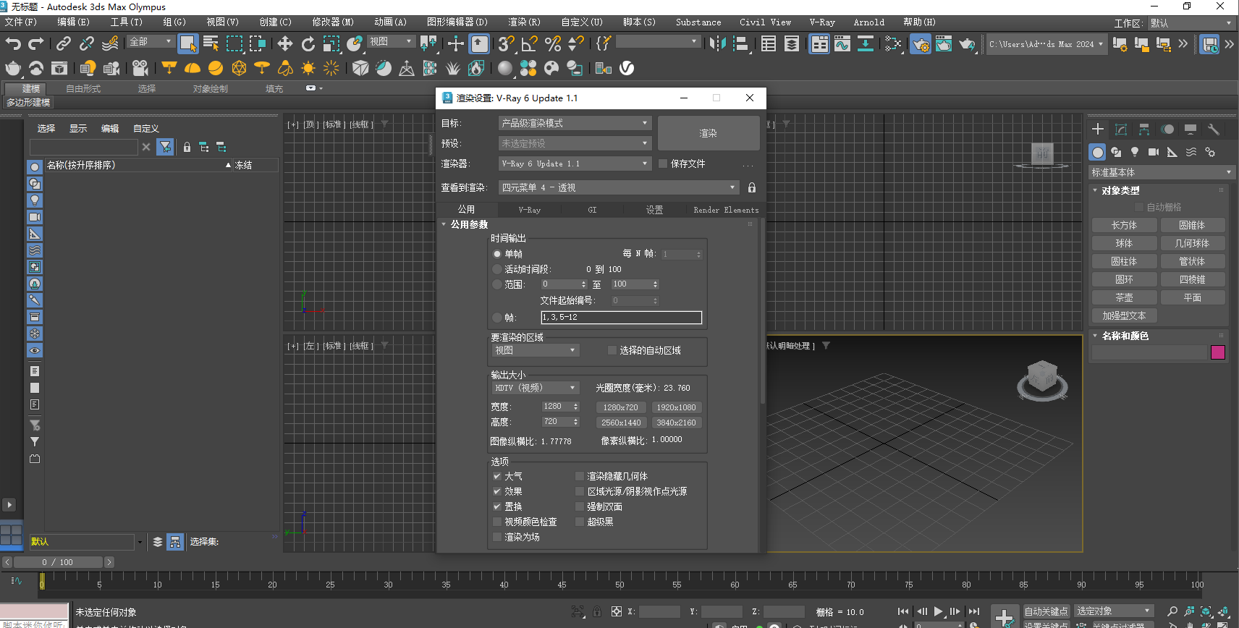Select the 活动时间段 radio button
1239x628 pixels.
[x=497, y=269]
